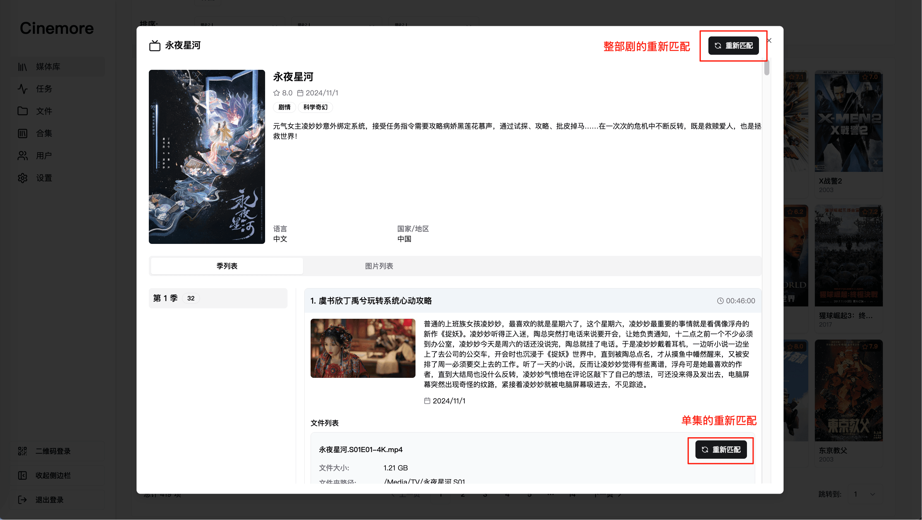Viewport: 922px width, 520px height.
Task: Open Settings gear icon in sidebar
Action: click(22, 178)
